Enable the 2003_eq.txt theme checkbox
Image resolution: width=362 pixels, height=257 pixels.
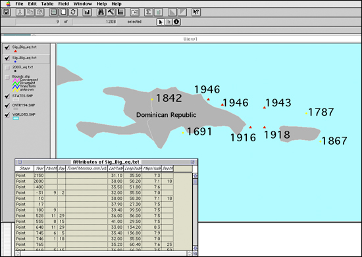7,68
